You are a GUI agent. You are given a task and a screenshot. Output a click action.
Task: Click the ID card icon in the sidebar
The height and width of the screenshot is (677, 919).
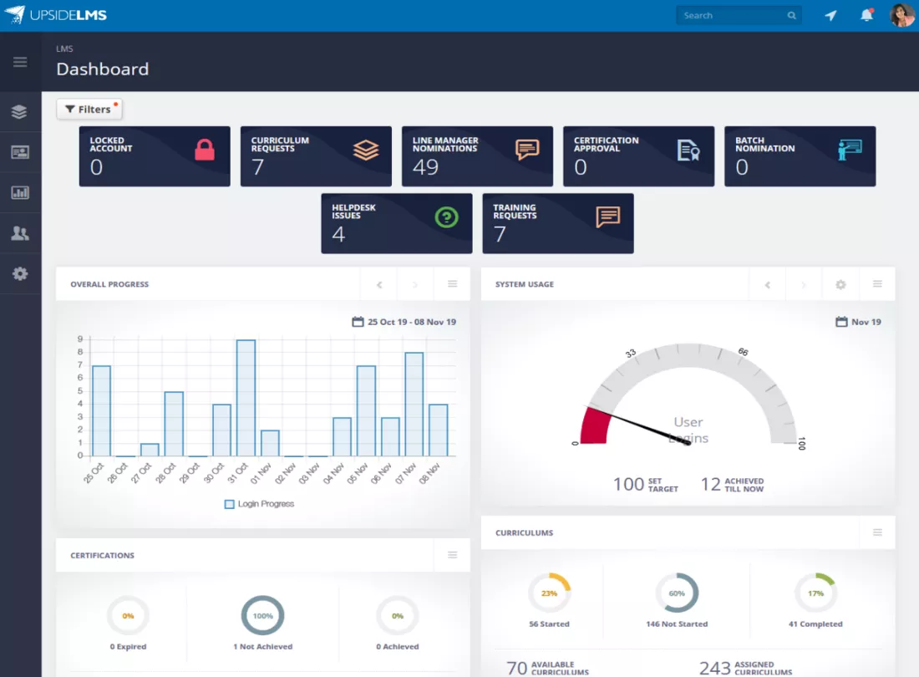(x=20, y=152)
